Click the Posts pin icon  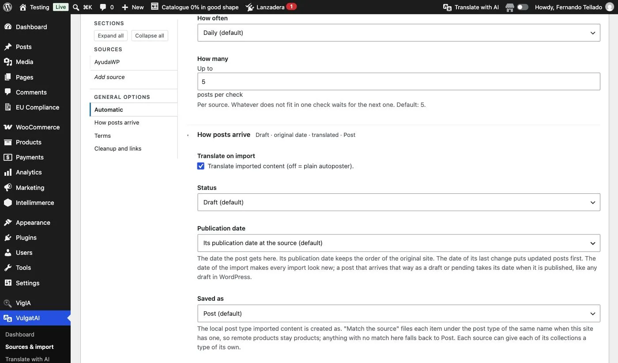click(8, 47)
